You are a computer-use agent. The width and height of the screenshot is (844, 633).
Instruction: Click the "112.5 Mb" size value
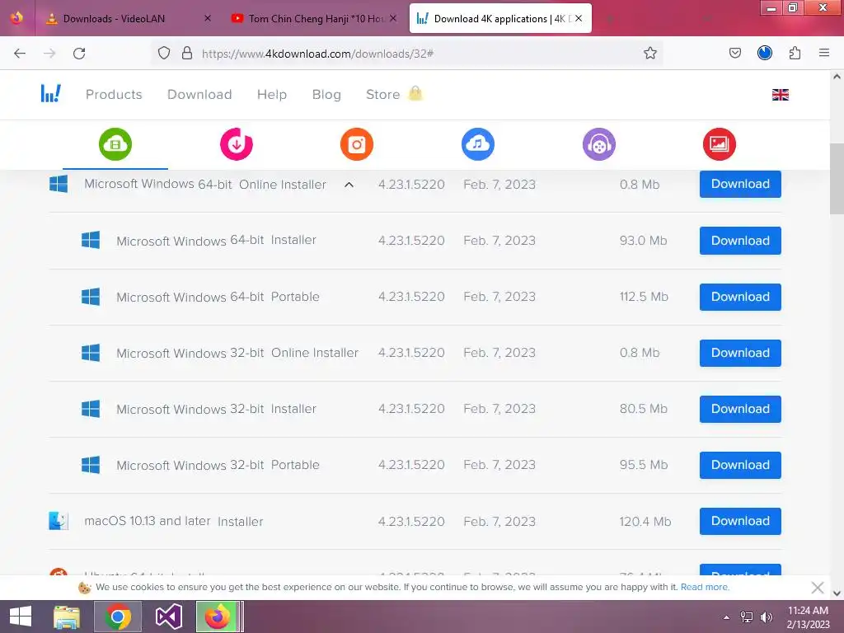coord(644,297)
